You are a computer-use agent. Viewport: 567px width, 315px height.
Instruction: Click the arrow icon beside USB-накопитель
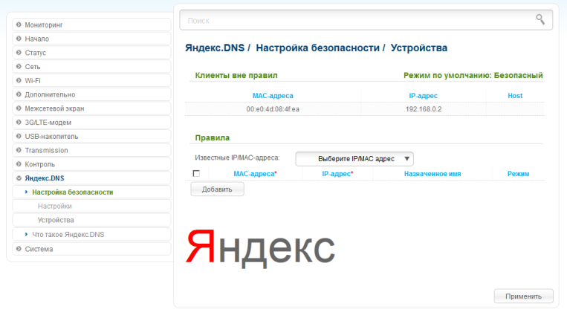(x=19, y=136)
